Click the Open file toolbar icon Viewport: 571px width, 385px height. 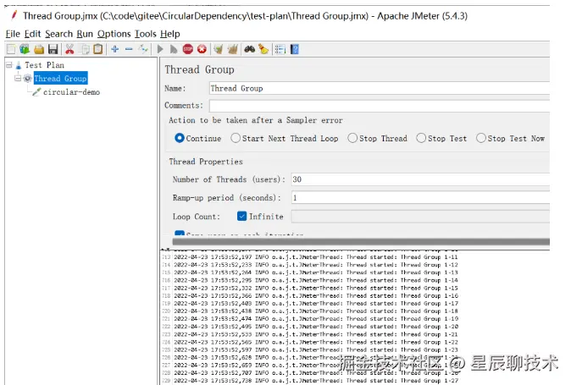(39, 49)
